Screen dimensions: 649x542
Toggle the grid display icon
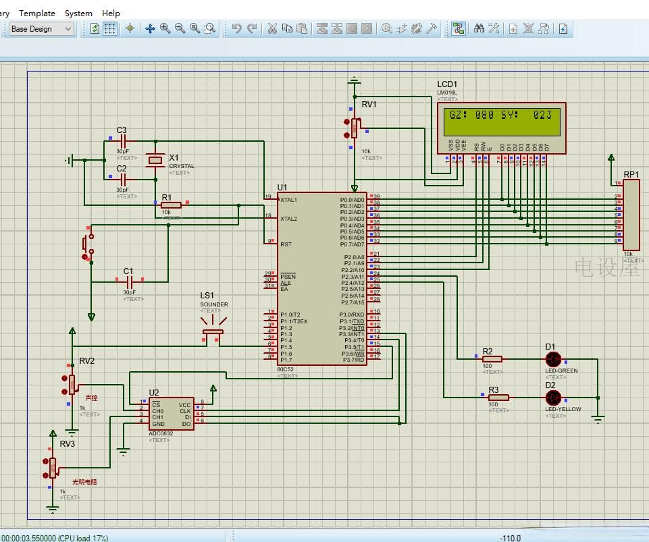click(109, 28)
